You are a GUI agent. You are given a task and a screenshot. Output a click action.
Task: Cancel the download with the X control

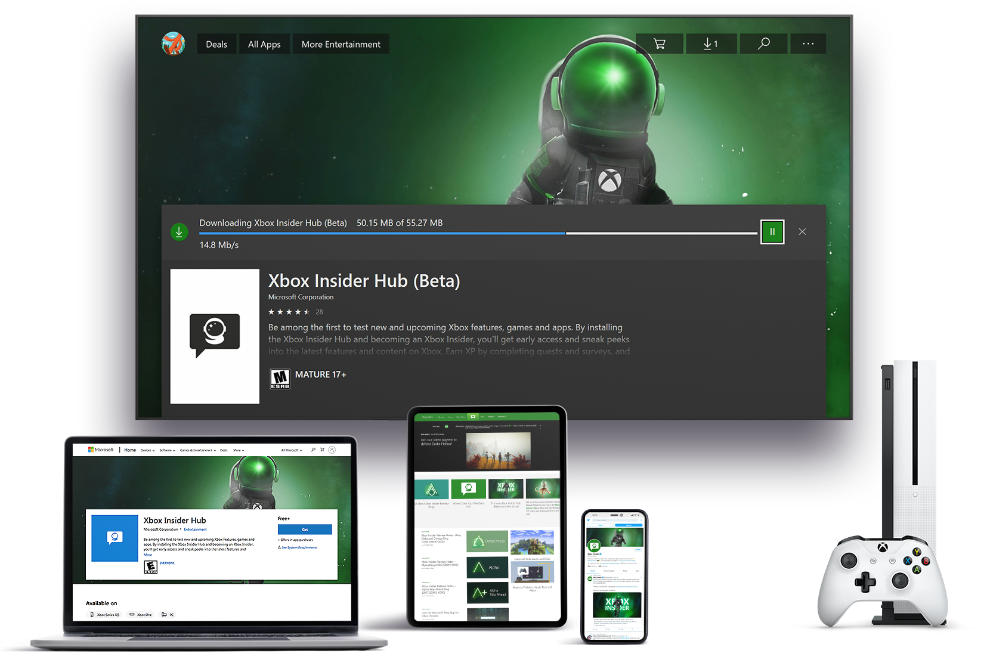[802, 231]
